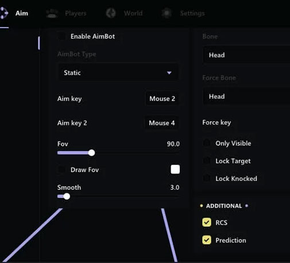Click the Aim crosshair icon

[3, 13]
